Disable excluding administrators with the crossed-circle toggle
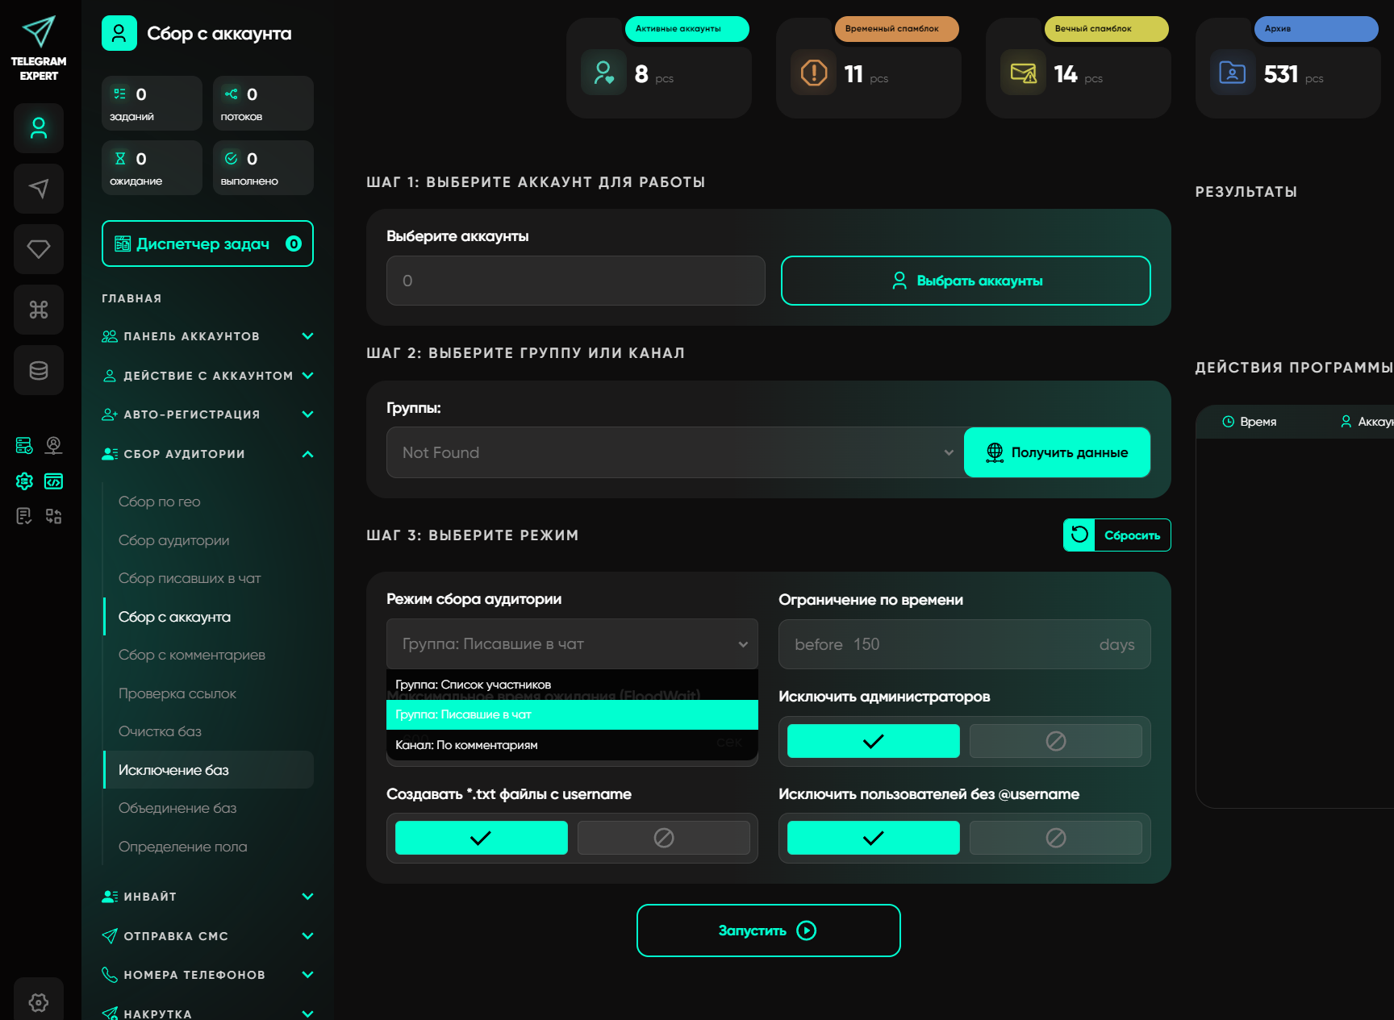This screenshot has width=1394, height=1020. coord(1056,741)
